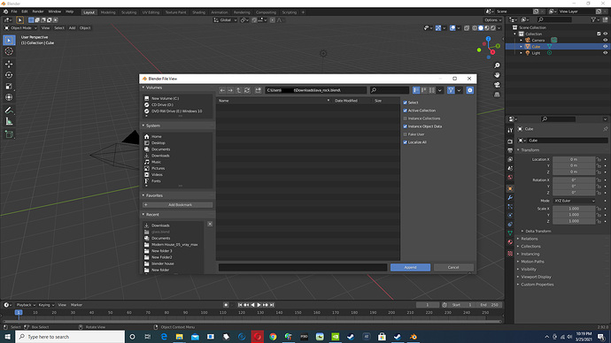The width and height of the screenshot is (611, 343).
Task: Switch to Modeling workspace tab
Action: coord(108,12)
